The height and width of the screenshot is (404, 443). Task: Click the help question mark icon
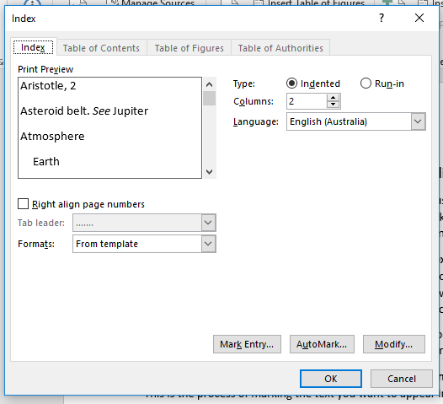(382, 18)
